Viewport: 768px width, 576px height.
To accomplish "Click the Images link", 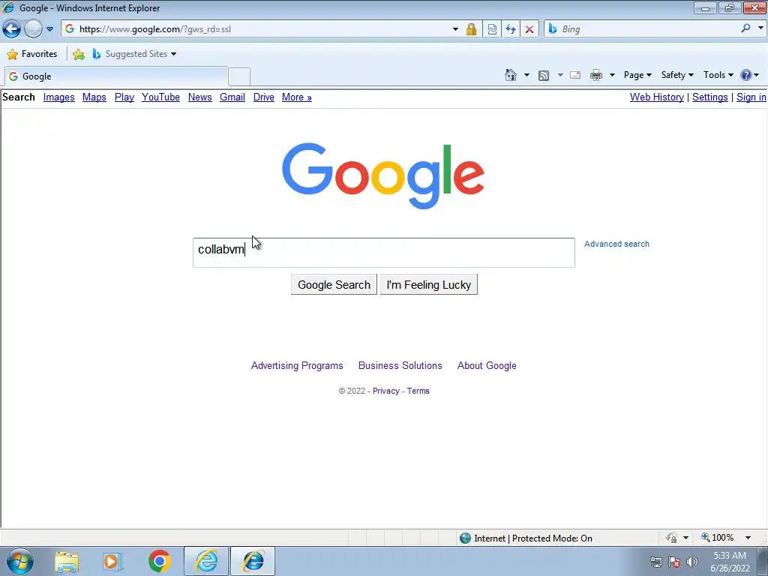I will [58, 97].
